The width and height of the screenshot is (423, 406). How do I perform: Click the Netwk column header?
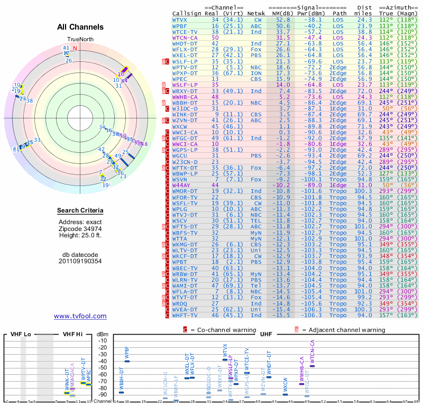[256, 12]
